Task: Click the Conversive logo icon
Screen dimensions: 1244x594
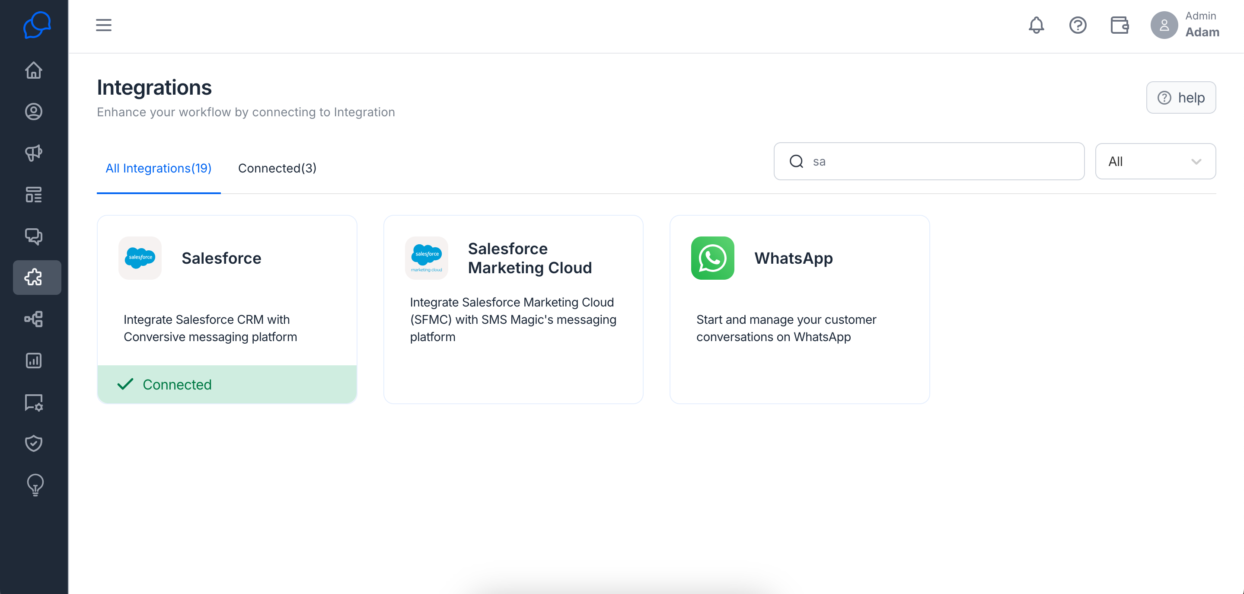Action: coord(37,25)
